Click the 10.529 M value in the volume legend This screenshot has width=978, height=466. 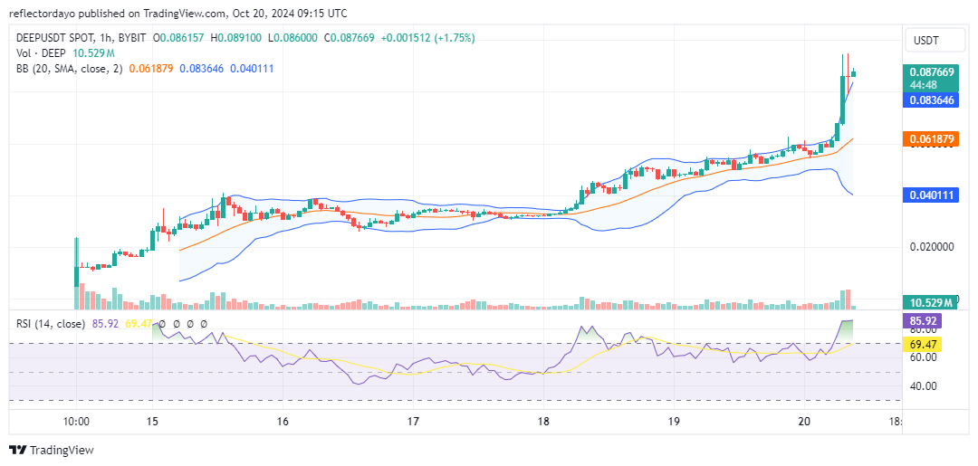tap(93, 53)
